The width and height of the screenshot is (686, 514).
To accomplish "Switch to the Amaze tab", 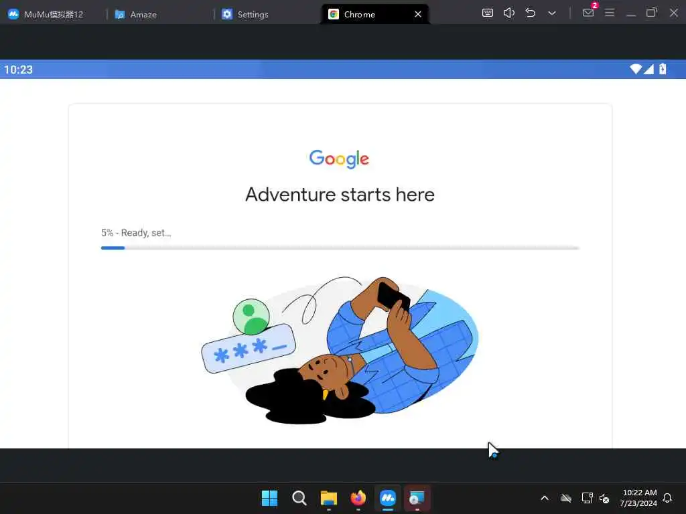I will click(x=135, y=15).
